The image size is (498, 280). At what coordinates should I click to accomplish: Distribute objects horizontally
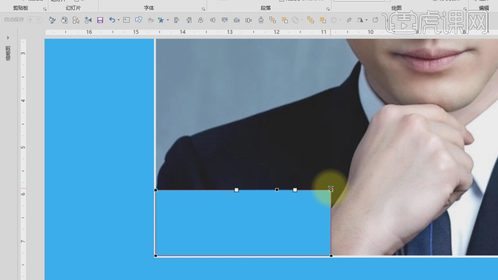pos(248,20)
